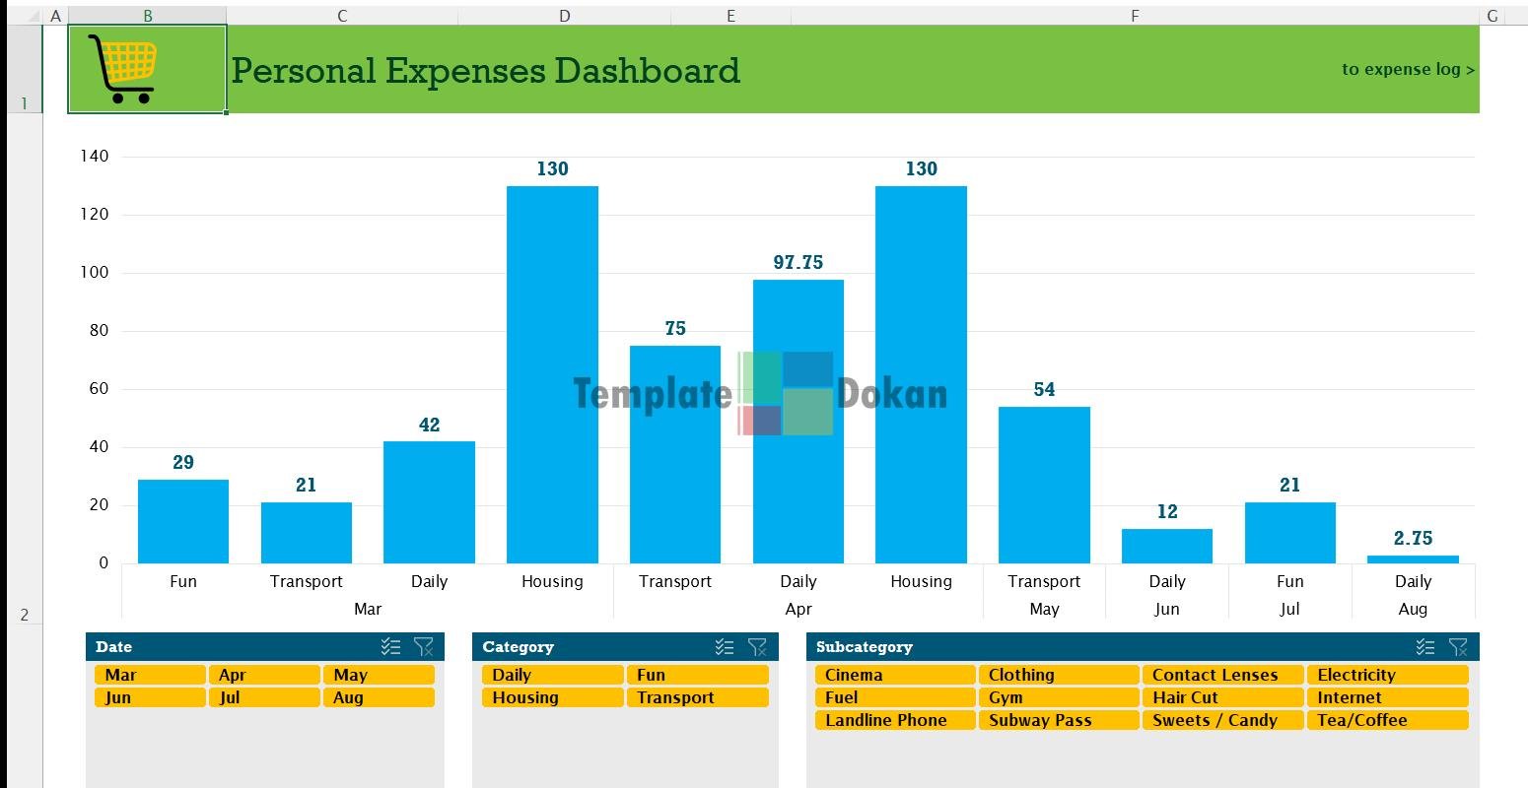The image size is (1528, 788).
Task: Select the Contact Lenses subcategory
Action: [1222, 675]
